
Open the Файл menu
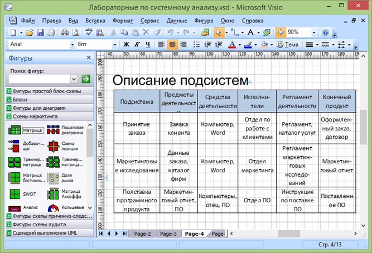(x=28, y=21)
